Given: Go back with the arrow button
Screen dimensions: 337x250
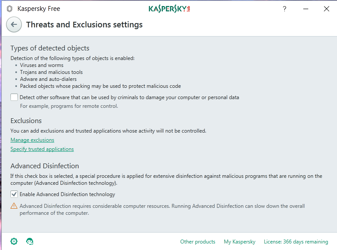Looking at the screenshot, I should [x=14, y=24].
